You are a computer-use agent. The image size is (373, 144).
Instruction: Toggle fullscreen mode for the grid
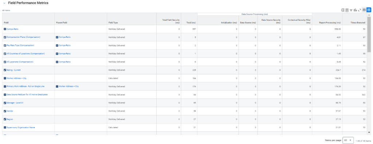point(360,10)
